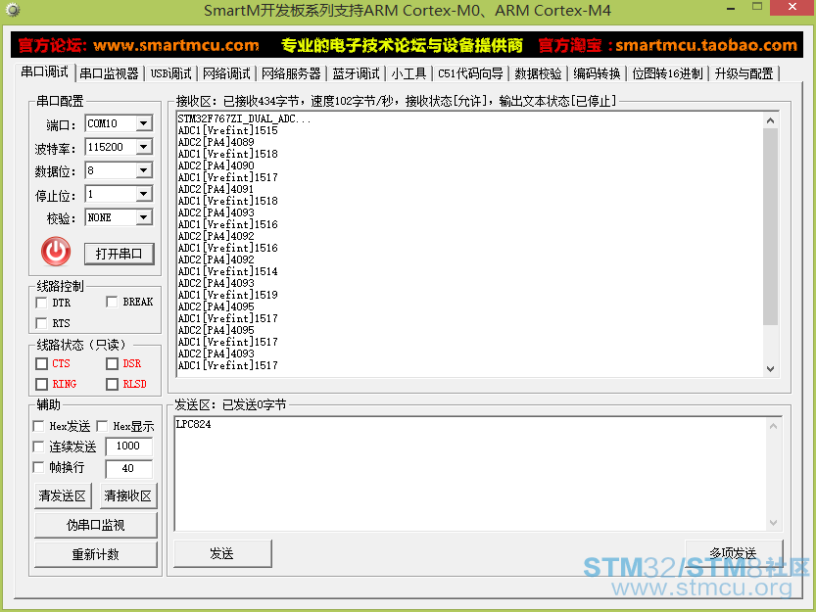Image resolution: width=816 pixels, height=612 pixels.
Task: Open the 网络服务器 tab
Action: pyautogui.click(x=291, y=73)
